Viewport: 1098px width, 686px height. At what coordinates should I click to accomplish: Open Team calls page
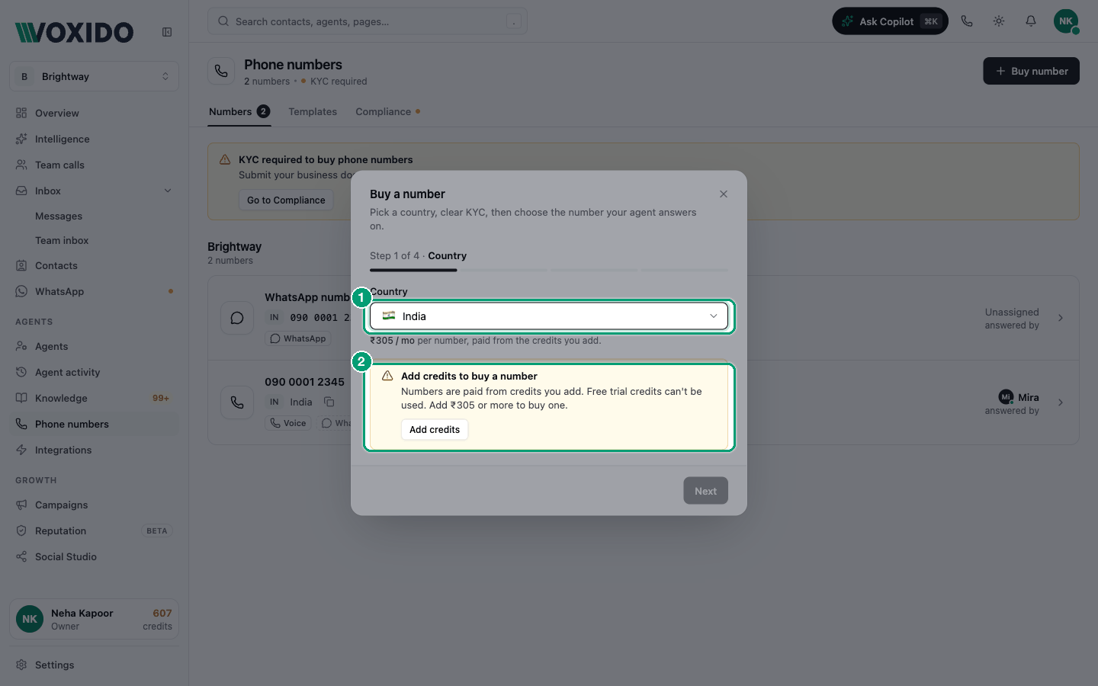(x=95, y=165)
